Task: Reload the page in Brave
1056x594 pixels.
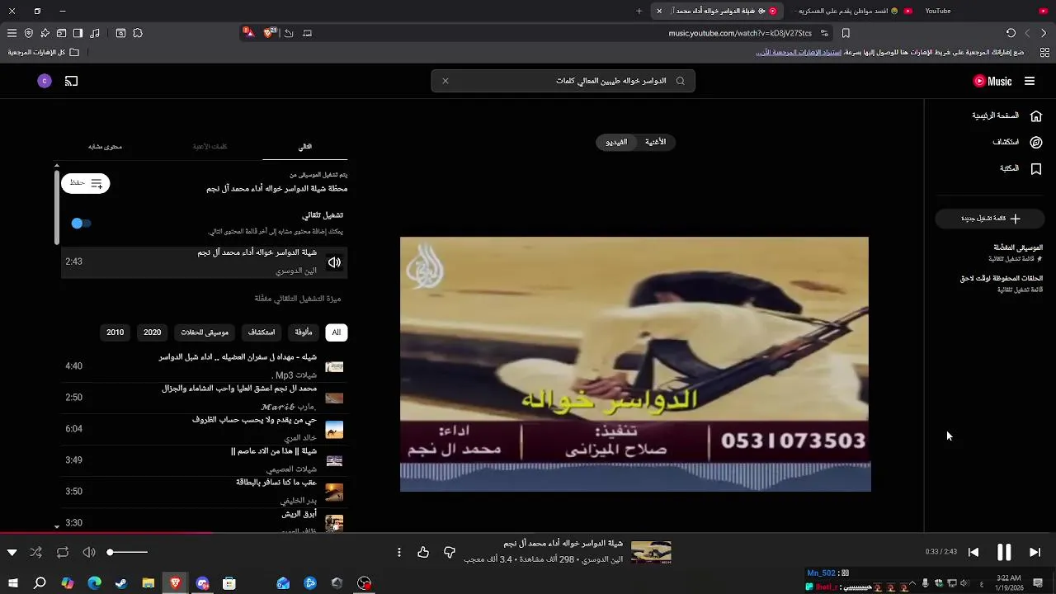Action: pos(1011,33)
